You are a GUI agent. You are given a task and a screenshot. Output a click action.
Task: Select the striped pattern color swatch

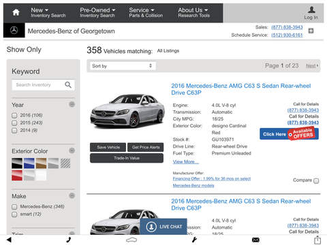65,163
